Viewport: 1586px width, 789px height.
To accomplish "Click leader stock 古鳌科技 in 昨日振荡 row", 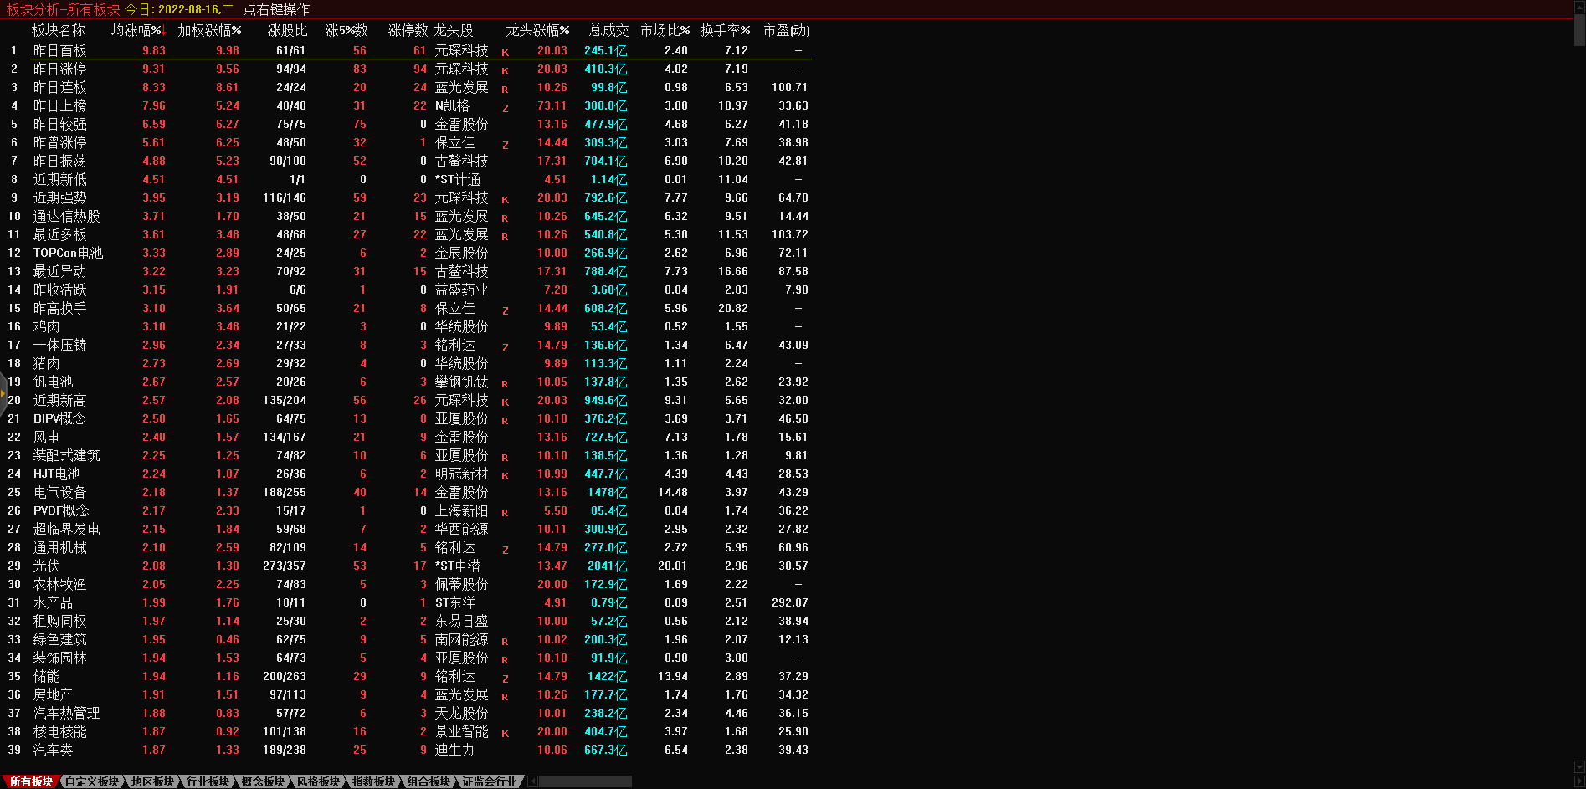I will 461,161.
